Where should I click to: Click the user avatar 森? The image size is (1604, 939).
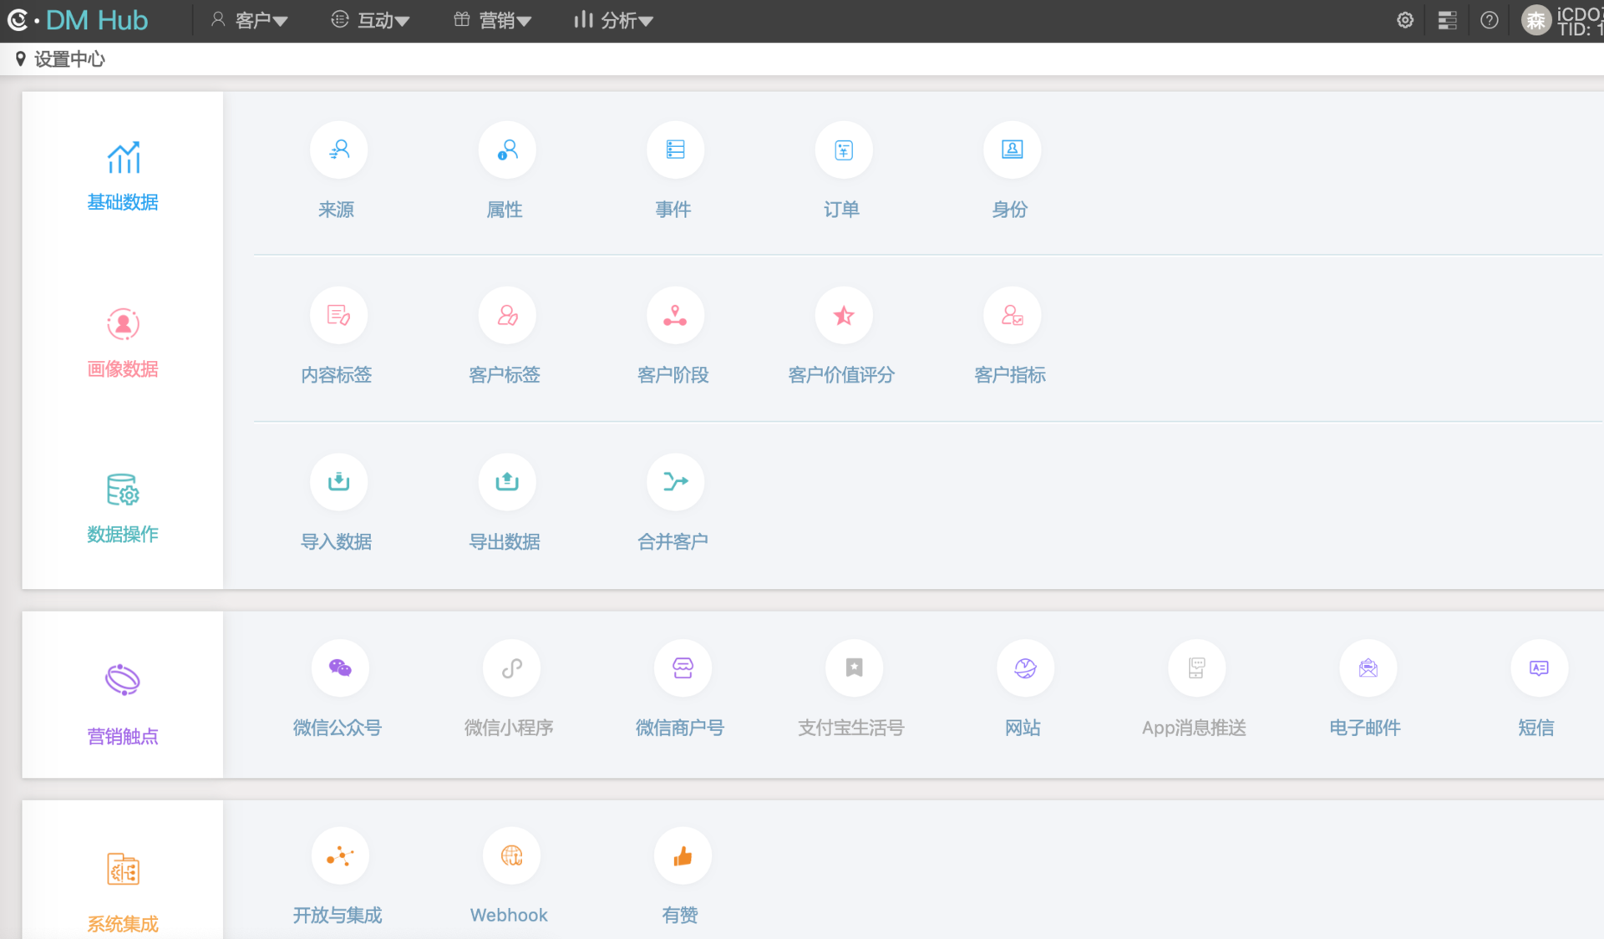(1535, 20)
